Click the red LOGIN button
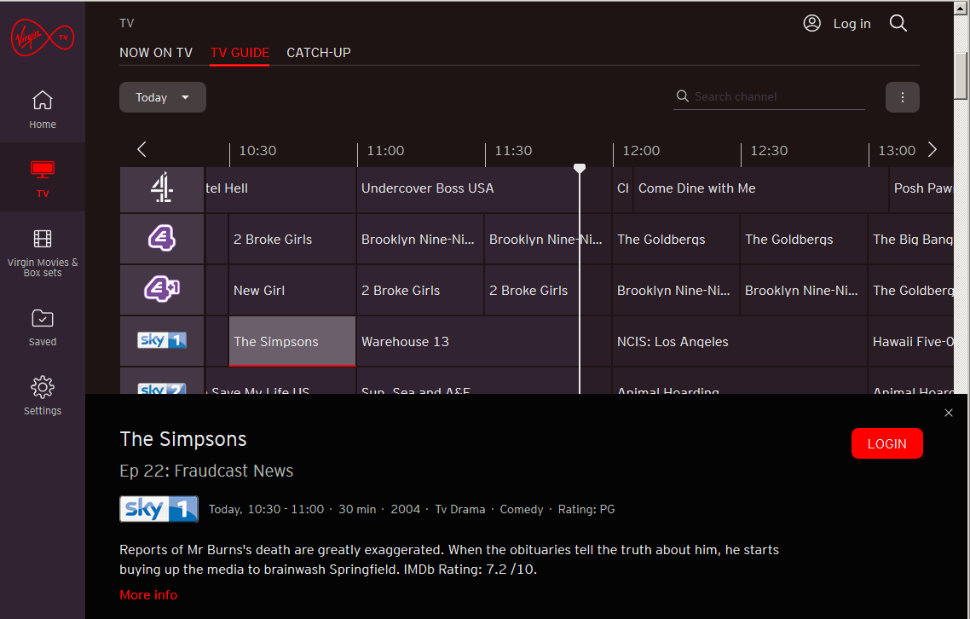This screenshot has height=619, width=970. [886, 443]
